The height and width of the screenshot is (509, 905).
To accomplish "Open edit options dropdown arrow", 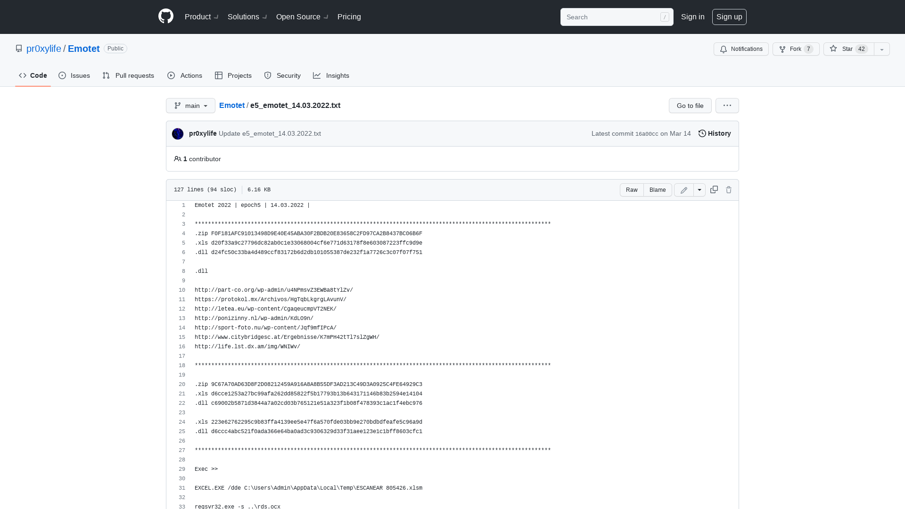I will [x=699, y=190].
